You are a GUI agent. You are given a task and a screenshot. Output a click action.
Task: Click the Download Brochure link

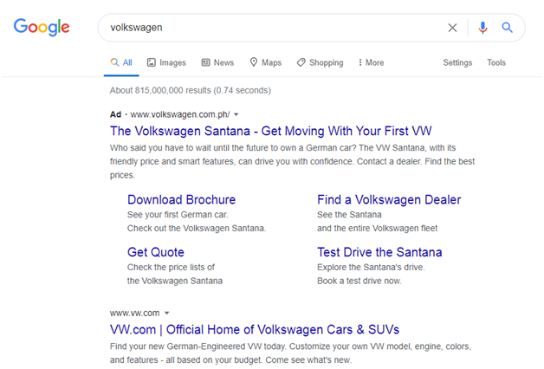pyautogui.click(x=181, y=200)
